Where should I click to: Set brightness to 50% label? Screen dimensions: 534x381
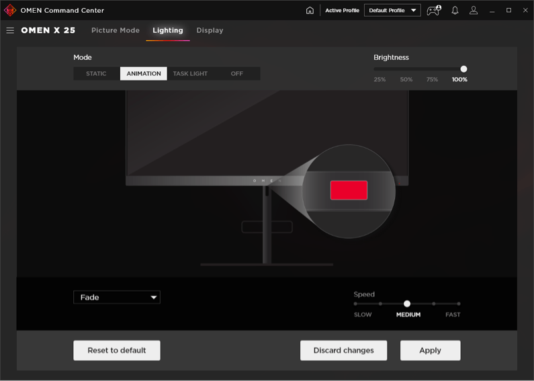coord(406,79)
